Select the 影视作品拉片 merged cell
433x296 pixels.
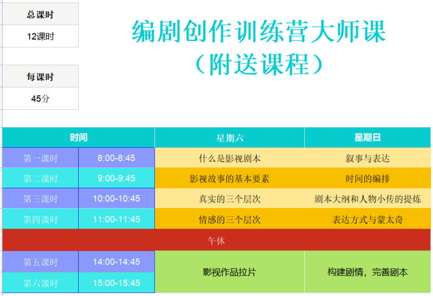coord(229,272)
